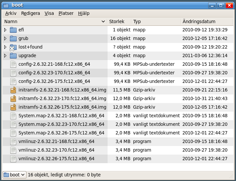Open the boot location dropdown in status bar

click(x=15, y=175)
